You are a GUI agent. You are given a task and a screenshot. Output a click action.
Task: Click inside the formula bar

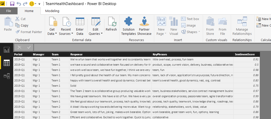tap(152, 47)
